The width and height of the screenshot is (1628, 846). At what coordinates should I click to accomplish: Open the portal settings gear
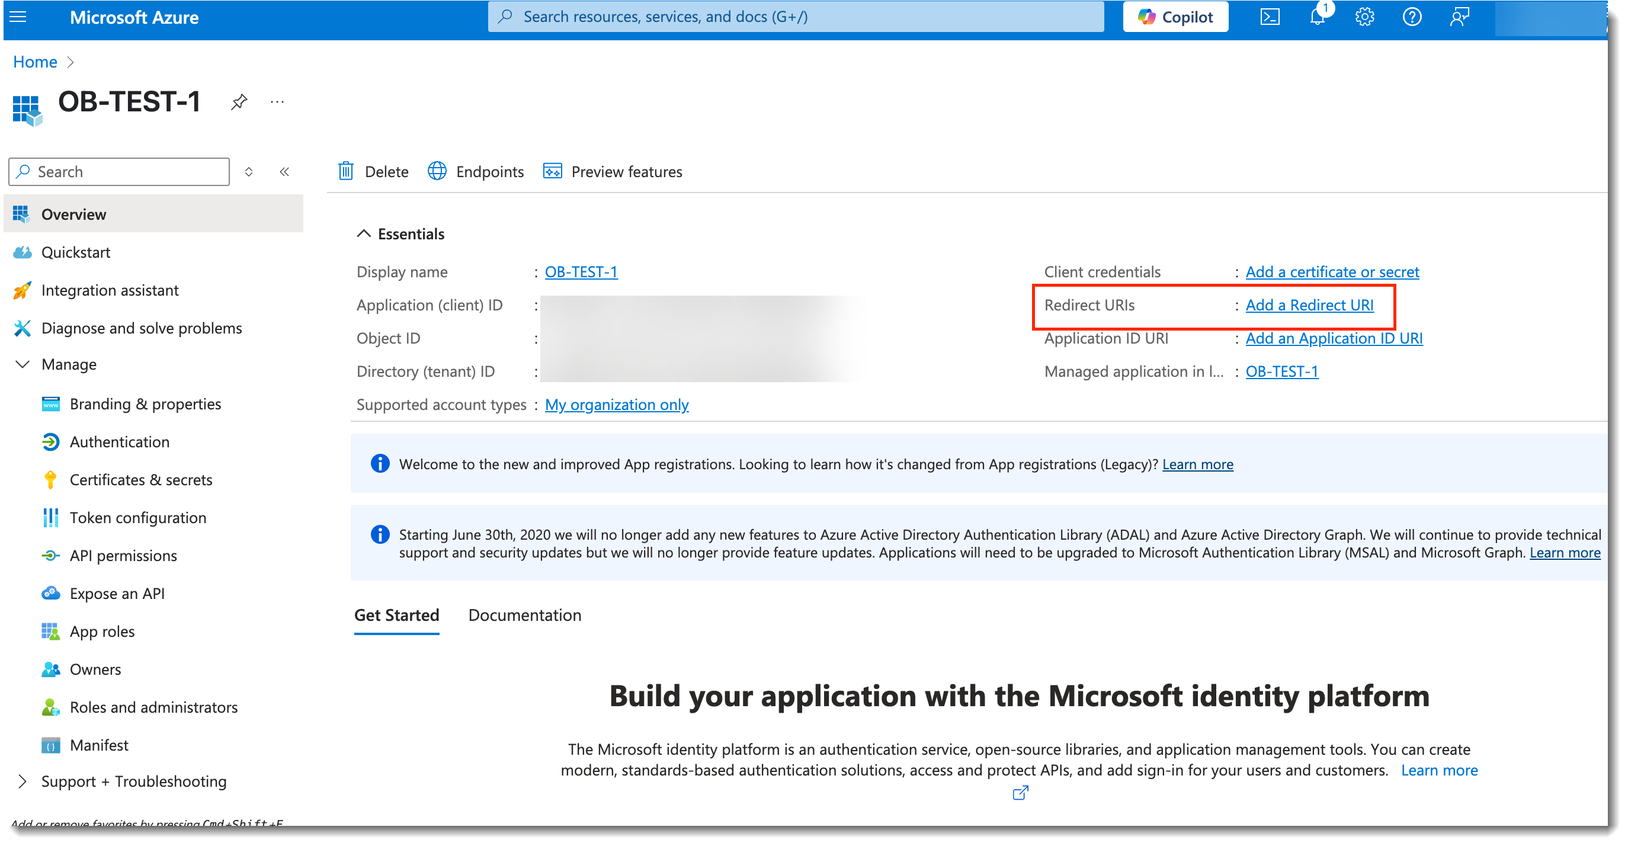pos(1364,17)
